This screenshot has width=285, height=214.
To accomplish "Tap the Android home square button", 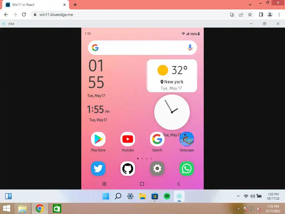I will pyautogui.click(x=142, y=184).
